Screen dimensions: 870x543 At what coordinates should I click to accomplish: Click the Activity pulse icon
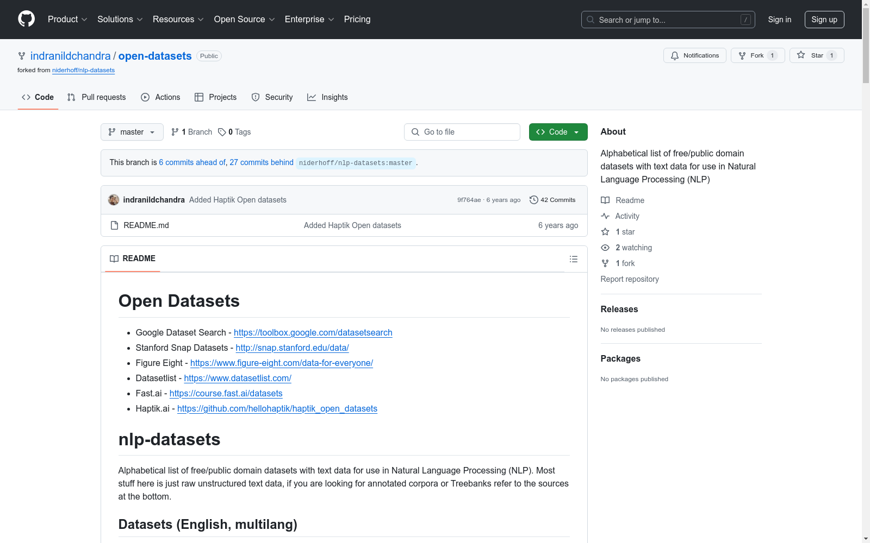pyautogui.click(x=605, y=216)
